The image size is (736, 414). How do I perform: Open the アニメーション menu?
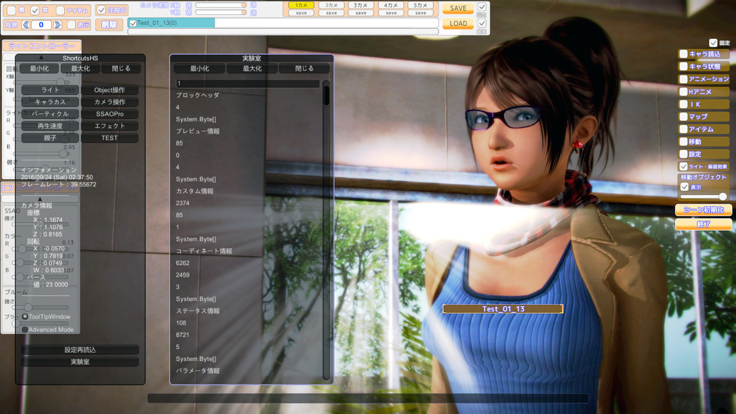coord(704,79)
